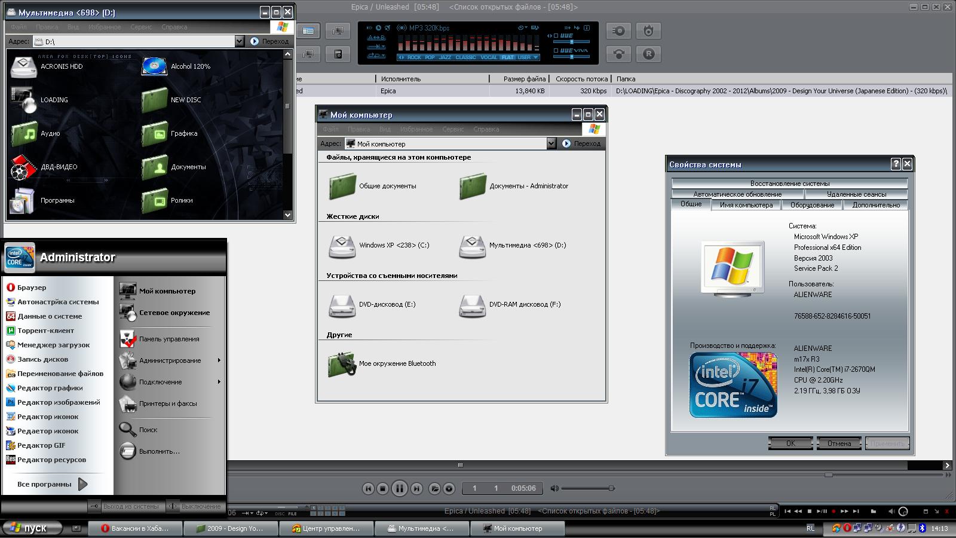This screenshot has width=956, height=538.
Task: Adjust the BBE level slider
Action: 571,42
